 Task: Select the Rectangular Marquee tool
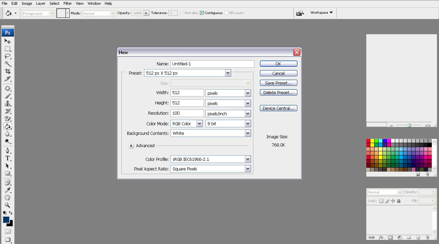[8, 49]
